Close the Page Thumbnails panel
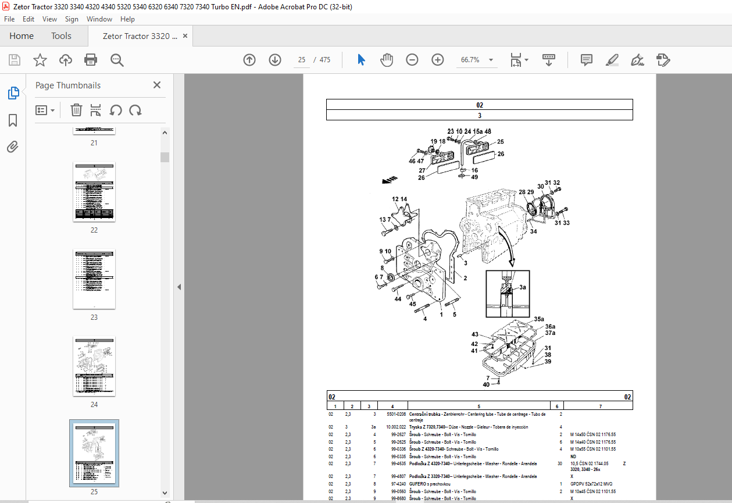This screenshot has width=732, height=503. pos(157,85)
